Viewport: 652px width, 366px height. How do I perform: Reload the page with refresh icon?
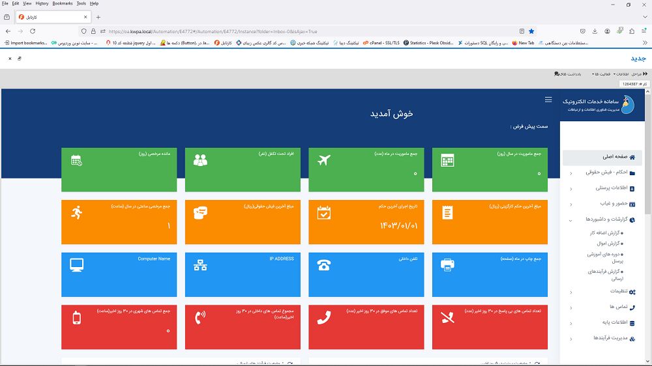tap(33, 31)
